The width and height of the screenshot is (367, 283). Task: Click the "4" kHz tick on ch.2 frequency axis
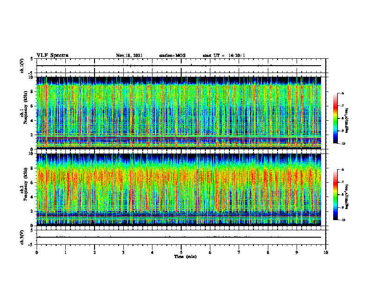pos(32,197)
